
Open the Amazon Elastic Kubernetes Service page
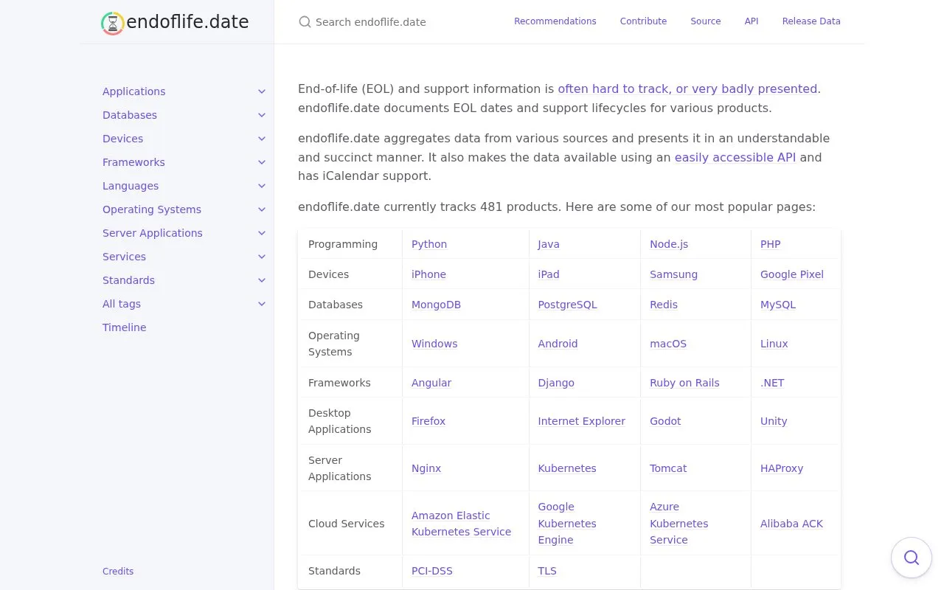(462, 524)
